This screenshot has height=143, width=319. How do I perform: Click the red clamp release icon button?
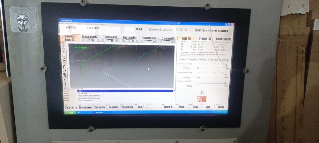pyautogui.click(x=202, y=99)
